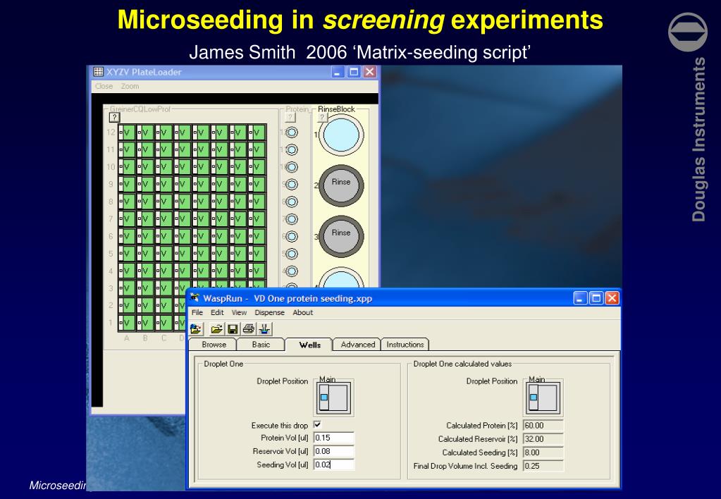The height and width of the screenshot is (499, 721).
Task: Select rinse block position 1 reservoir
Action: point(341,135)
